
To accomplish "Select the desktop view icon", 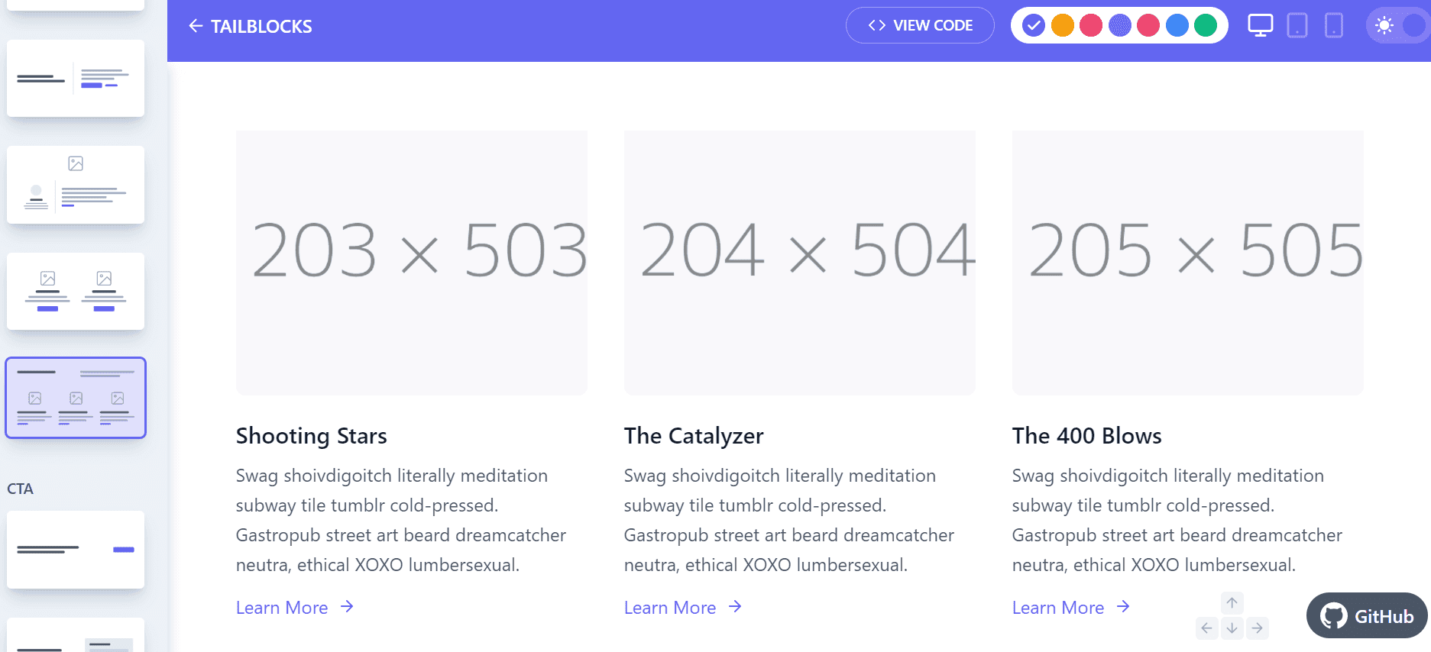I will click(1260, 26).
